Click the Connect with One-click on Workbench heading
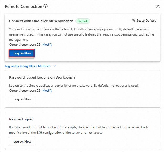The height and width of the screenshot is (152, 164). 41,21
